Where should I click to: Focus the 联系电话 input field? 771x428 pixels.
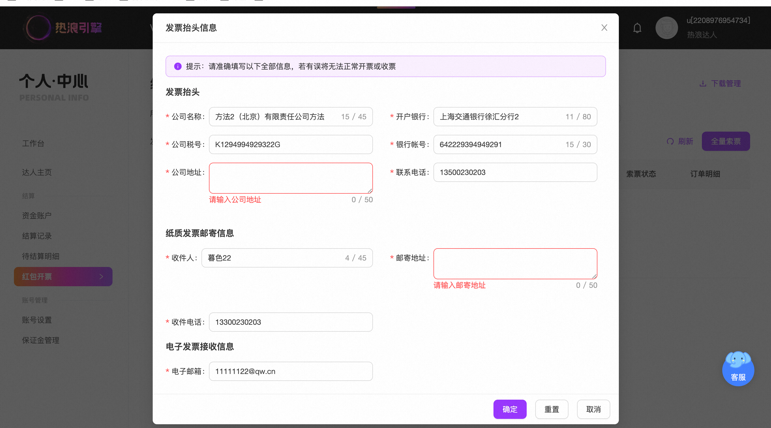pos(515,172)
